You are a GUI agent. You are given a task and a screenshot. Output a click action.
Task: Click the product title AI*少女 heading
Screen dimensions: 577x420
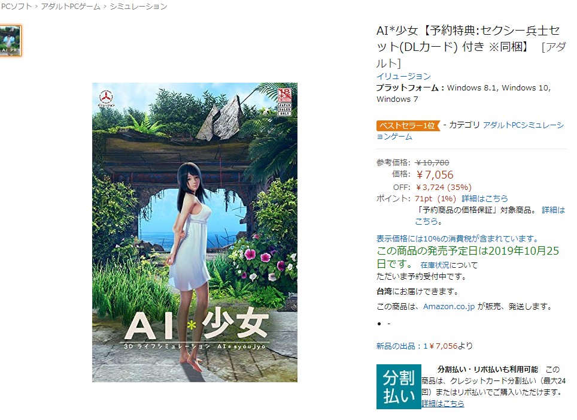tap(470, 46)
